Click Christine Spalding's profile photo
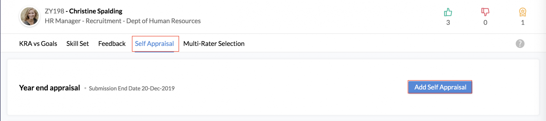The height and width of the screenshot is (121, 546). (29, 16)
